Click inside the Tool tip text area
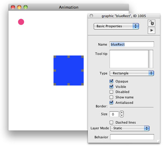Screen dimensions: 164x147 [x=129, y=59]
